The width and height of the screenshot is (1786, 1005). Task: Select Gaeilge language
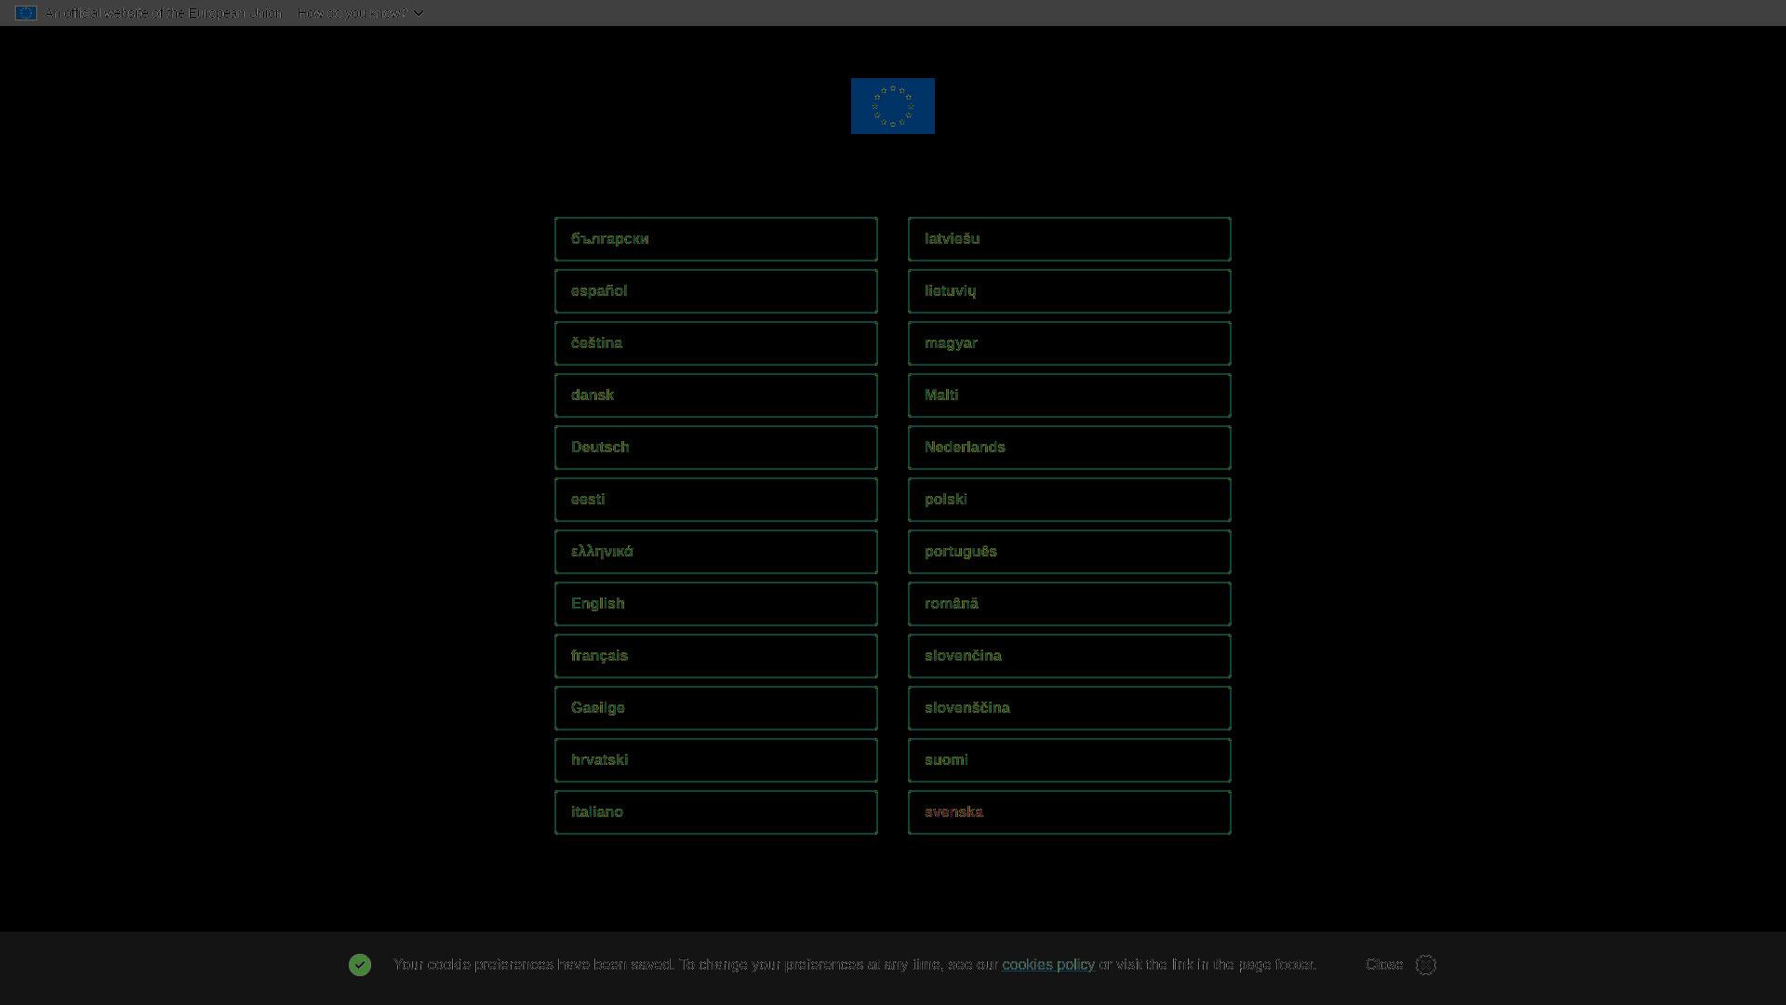click(x=716, y=708)
